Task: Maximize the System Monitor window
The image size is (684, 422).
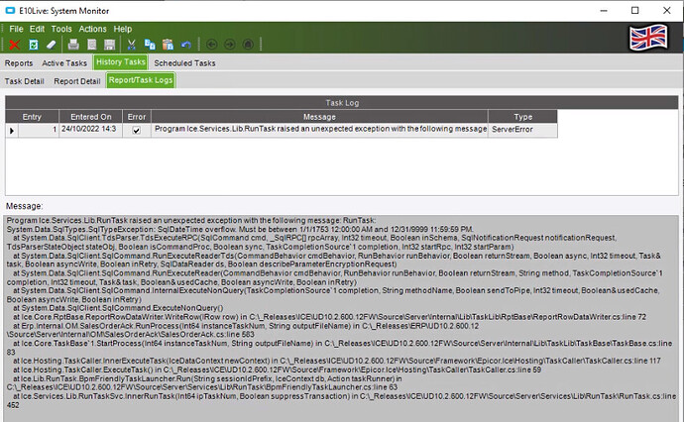Action: coord(635,11)
